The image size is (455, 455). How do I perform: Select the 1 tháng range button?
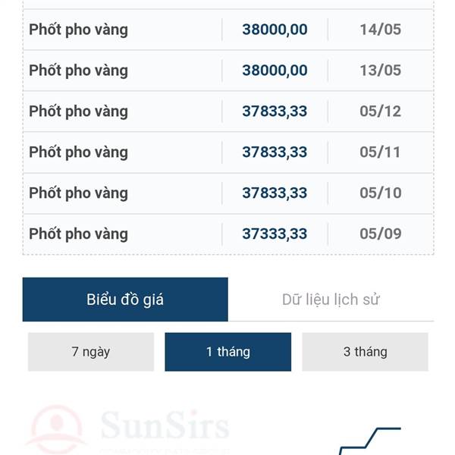[x=227, y=352]
